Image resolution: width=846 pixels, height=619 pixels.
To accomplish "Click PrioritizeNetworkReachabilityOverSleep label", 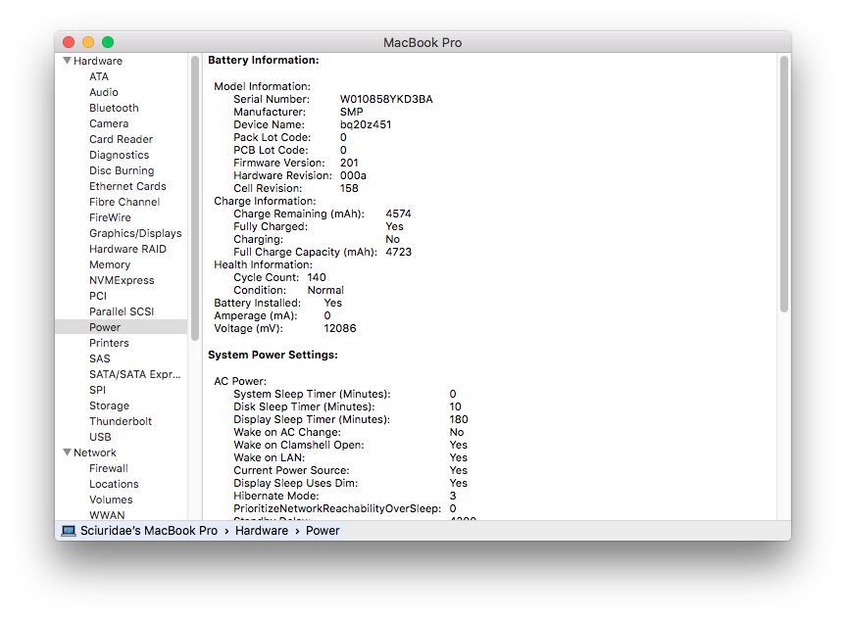I will click(x=337, y=508).
